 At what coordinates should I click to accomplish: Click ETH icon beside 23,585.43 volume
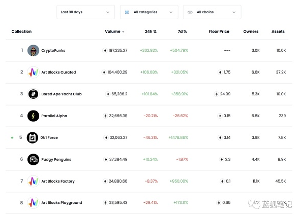coord(105,203)
